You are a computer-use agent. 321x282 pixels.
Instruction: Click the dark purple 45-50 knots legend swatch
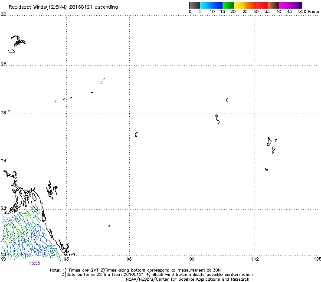tap(296, 5)
